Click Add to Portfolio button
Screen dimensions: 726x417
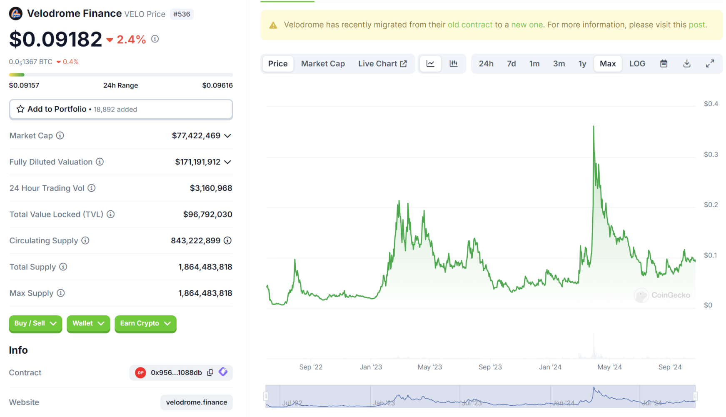(x=121, y=109)
